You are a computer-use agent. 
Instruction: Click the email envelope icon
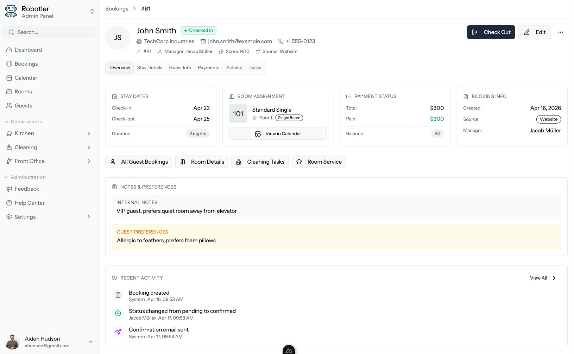[x=203, y=41]
